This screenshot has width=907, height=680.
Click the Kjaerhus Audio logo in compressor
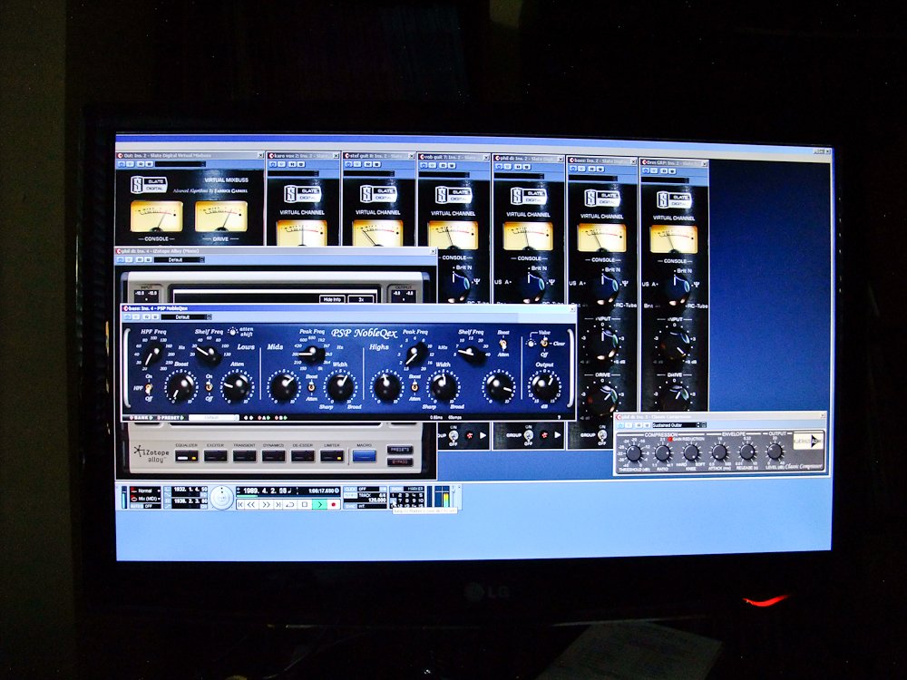point(807,442)
